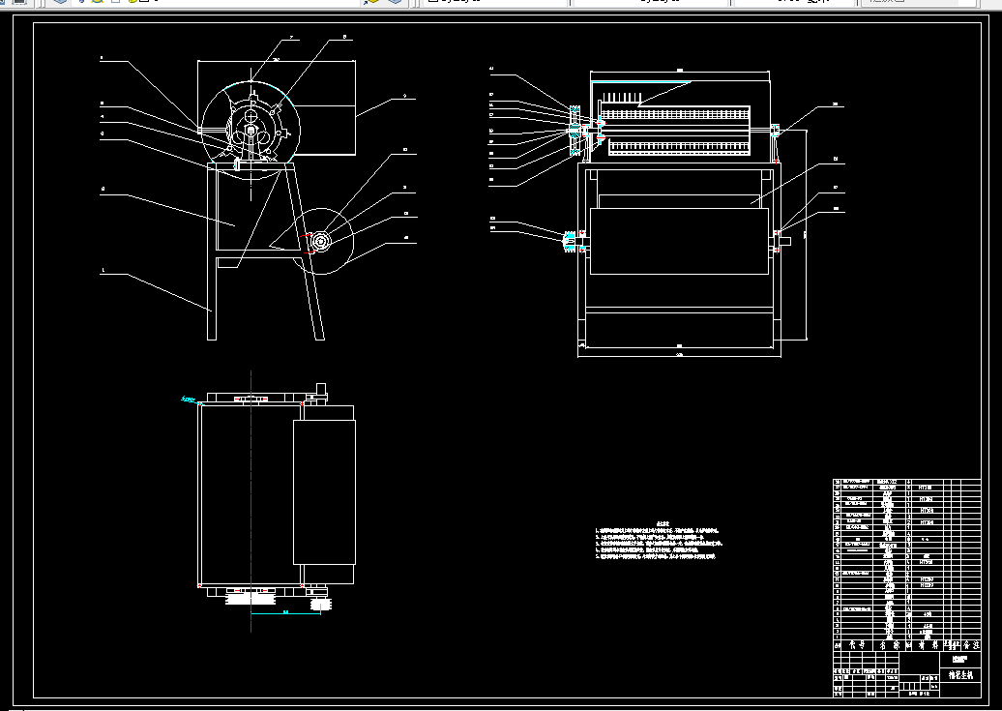This screenshot has height=711, width=1002.
Task: Select the small pulley wheel beside the frame leg
Action: pyautogui.click(x=319, y=241)
